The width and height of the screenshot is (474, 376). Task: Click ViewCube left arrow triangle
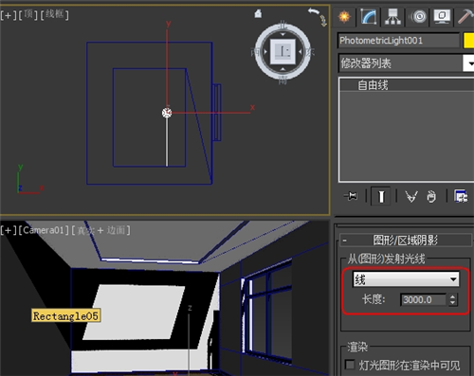click(265, 51)
